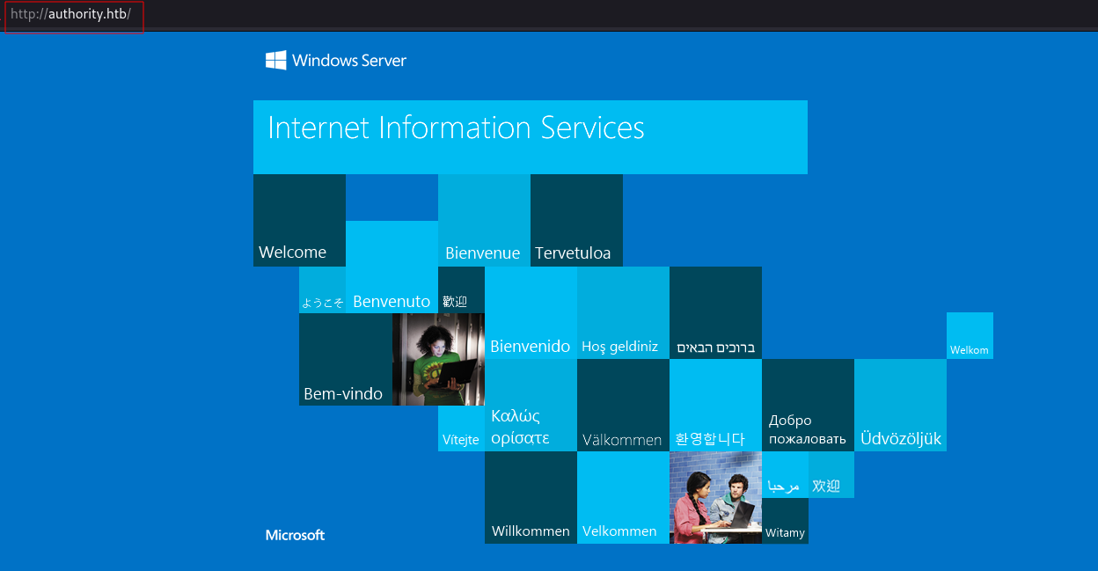Click the "Willkommen" tile
Viewport: 1098px width, 571px height.
531,497
